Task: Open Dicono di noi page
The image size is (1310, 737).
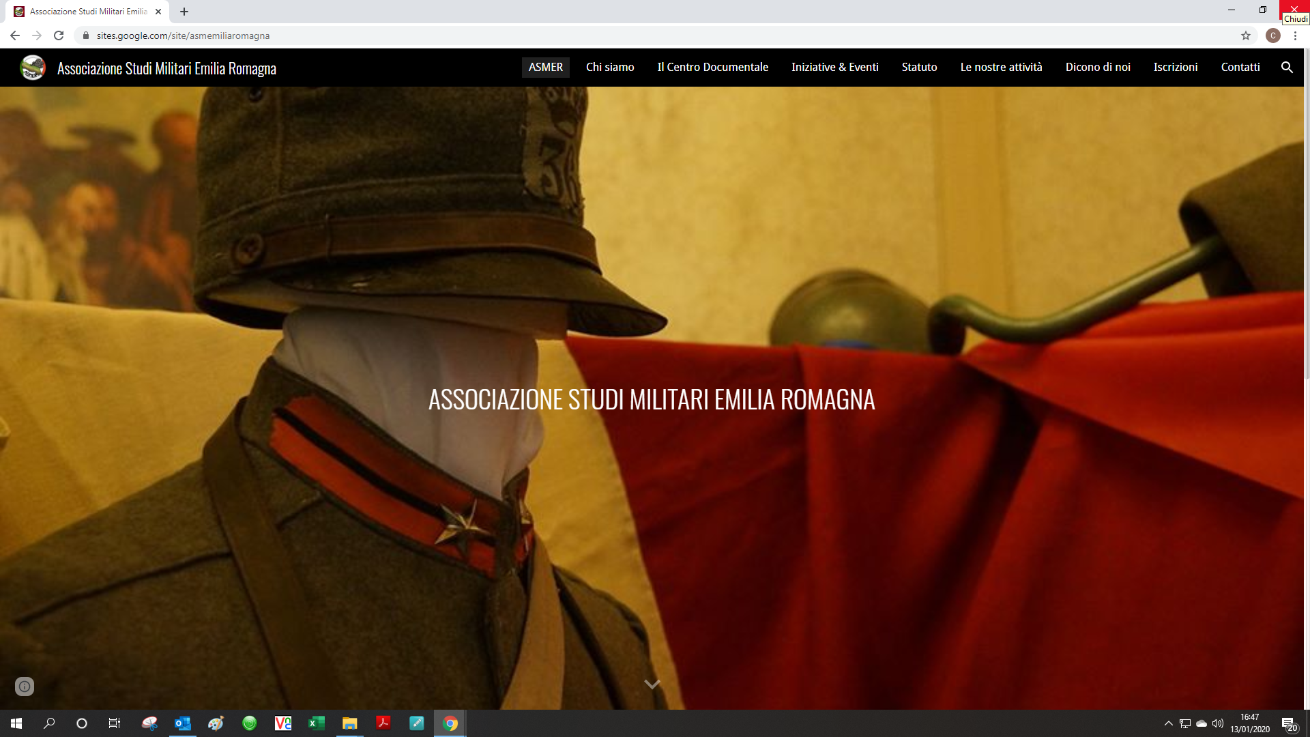Action: pos(1098,67)
